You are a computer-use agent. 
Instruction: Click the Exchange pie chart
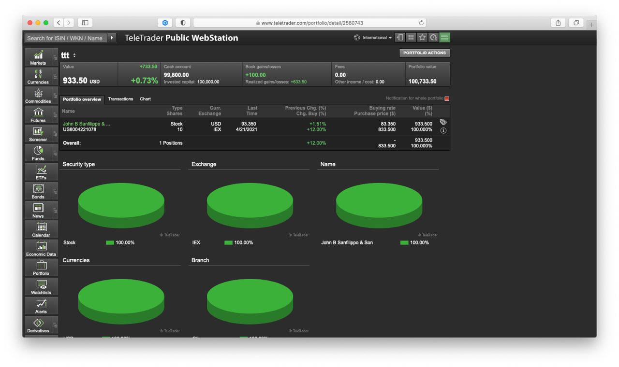tap(250, 205)
